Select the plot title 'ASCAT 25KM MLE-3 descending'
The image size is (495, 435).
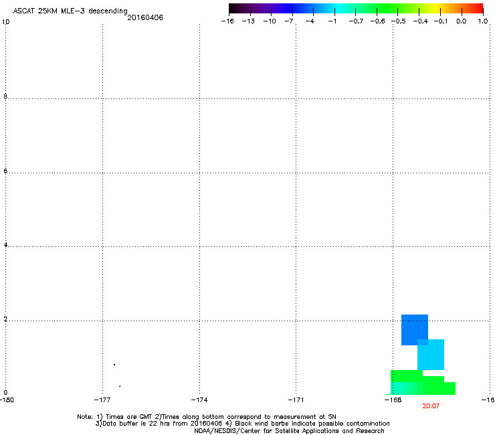pos(70,11)
